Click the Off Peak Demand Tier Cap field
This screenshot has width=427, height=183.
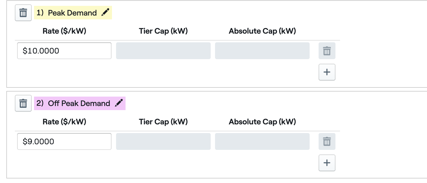click(163, 141)
